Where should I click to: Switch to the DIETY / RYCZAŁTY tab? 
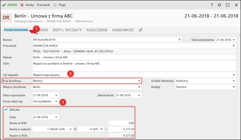67,30
